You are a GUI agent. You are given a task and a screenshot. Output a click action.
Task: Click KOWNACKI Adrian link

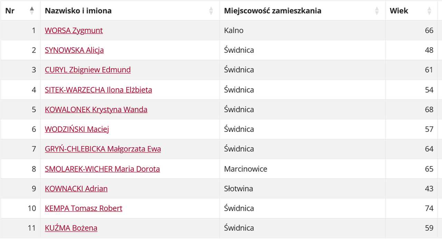(x=76, y=188)
